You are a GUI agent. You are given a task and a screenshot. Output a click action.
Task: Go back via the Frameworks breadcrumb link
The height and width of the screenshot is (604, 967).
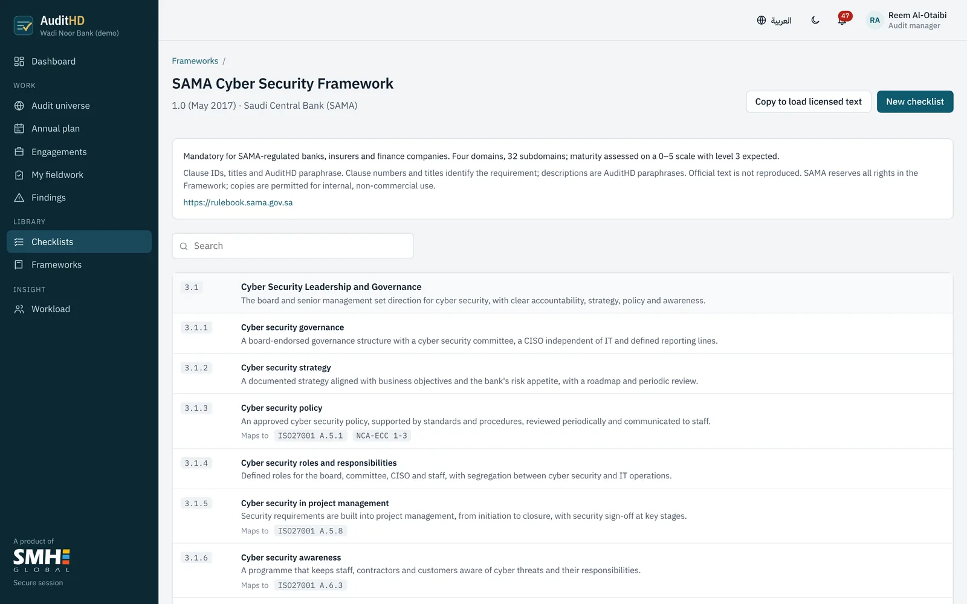click(x=195, y=61)
